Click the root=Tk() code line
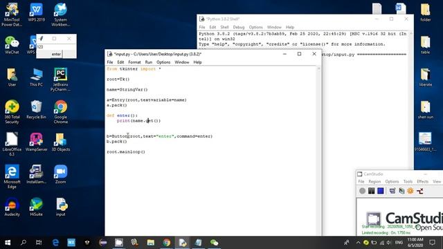Screen dimensions: 443x249 tap(118, 80)
